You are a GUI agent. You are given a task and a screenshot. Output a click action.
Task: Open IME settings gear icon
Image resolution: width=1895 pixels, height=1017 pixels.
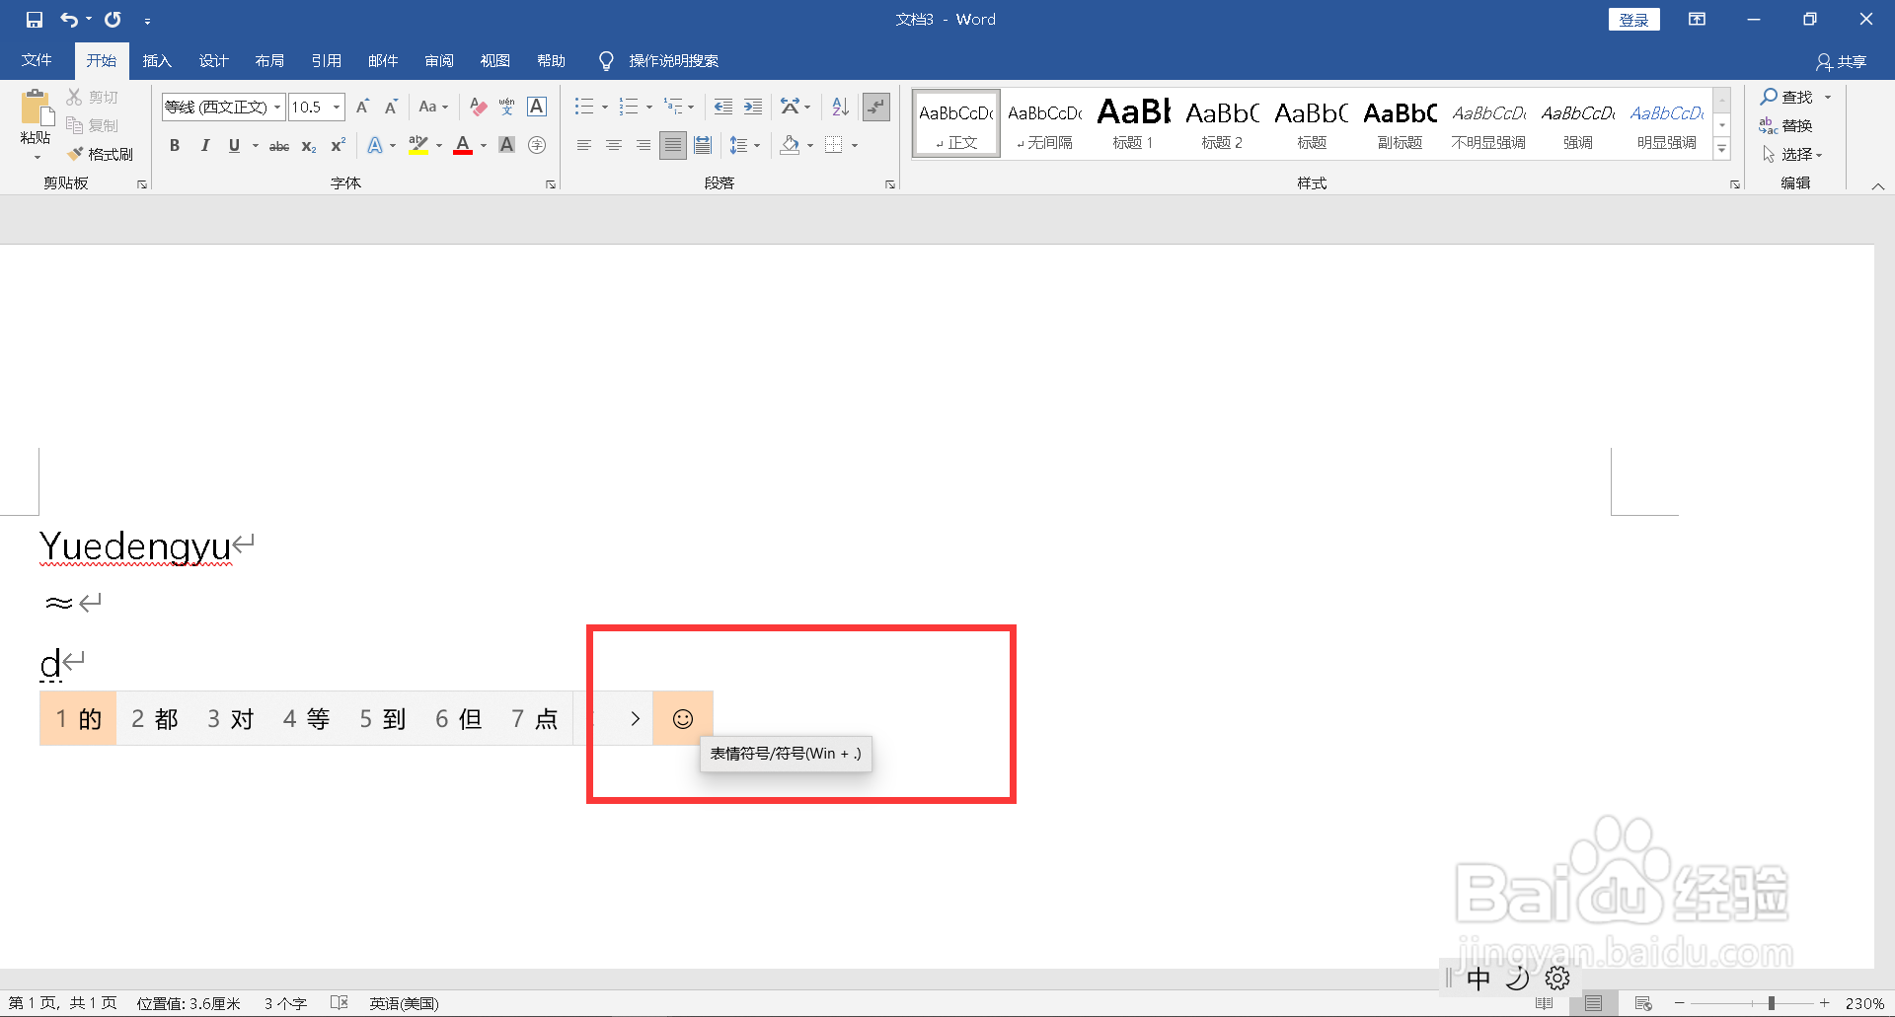1557,978
